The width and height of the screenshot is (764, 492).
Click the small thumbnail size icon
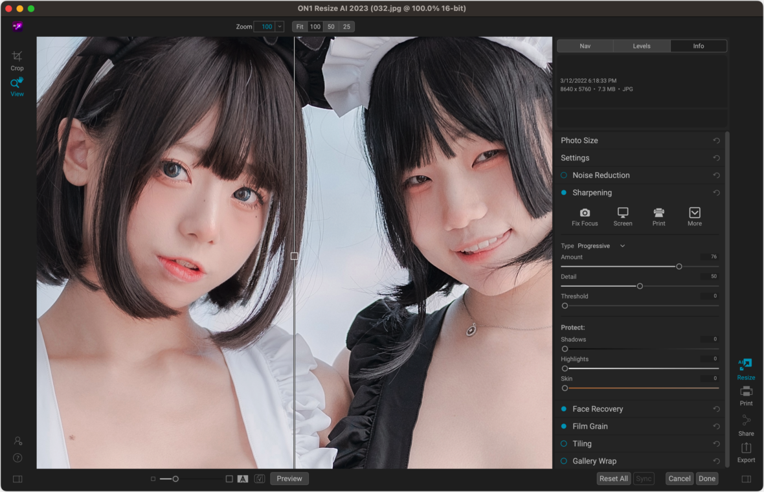(x=153, y=479)
